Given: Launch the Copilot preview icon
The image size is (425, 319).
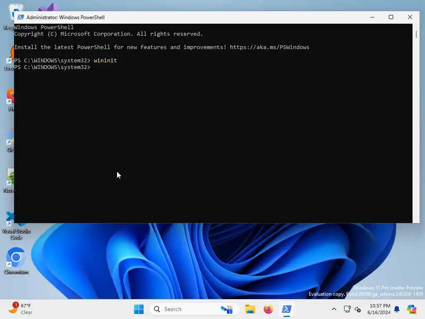Looking at the screenshot, I should (412, 309).
